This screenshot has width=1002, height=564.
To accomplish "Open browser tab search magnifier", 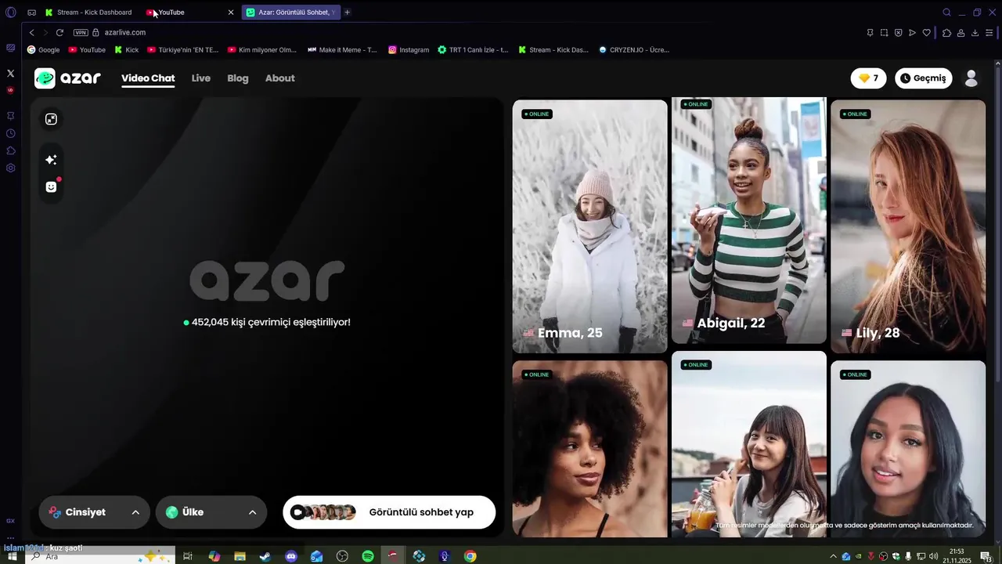I will click(946, 13).
